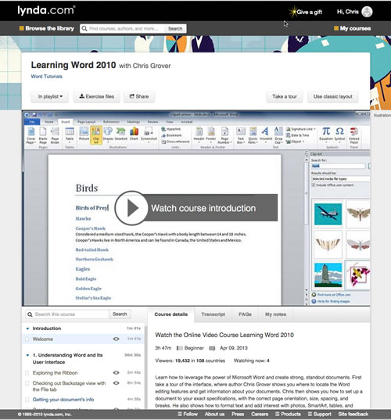Switch to the FAQs tab
The height and width of the screenshot is (420, 391).
(245, 314)
